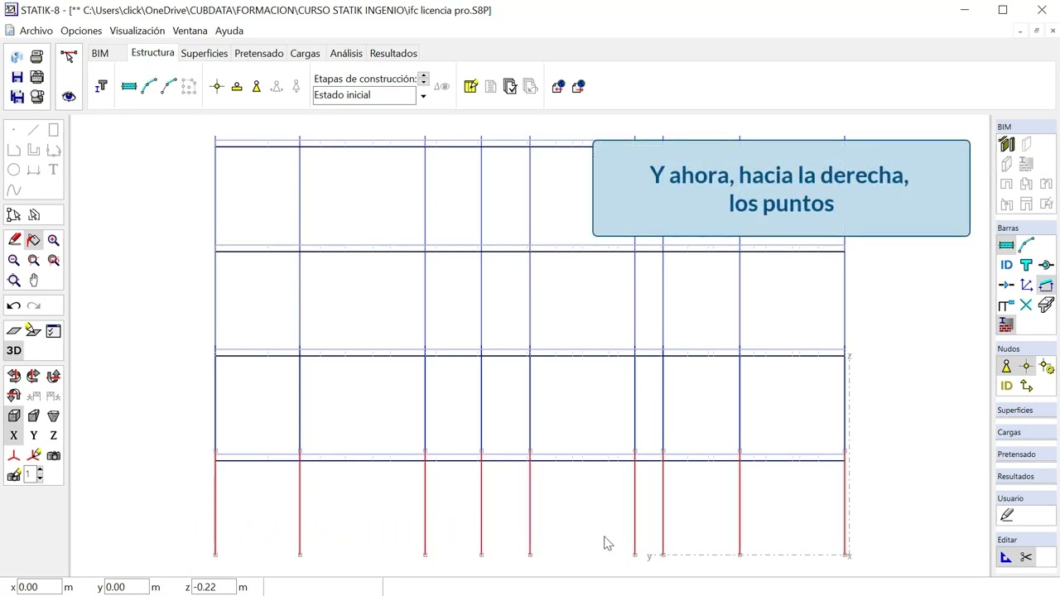Open the Análisis tab
The image size is (1060, 596).
tap(346, 53)
